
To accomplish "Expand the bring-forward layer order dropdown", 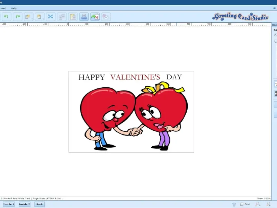I will click(x=32, y=18).
